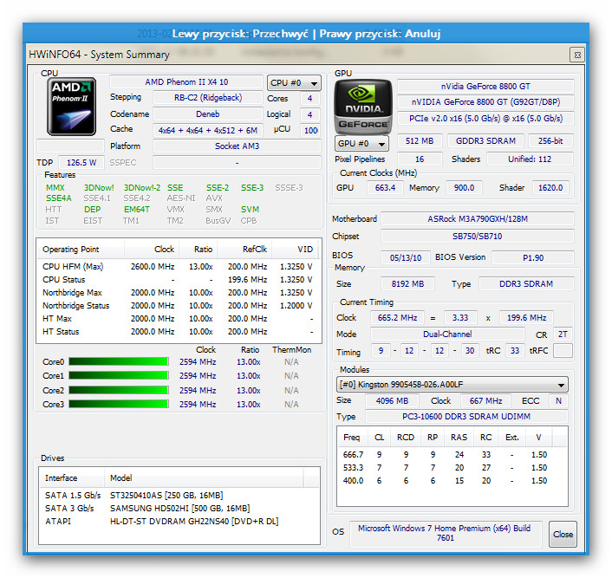Click the GPU clock 663.4 value
The image size is (612, 578).
[385, 188]
